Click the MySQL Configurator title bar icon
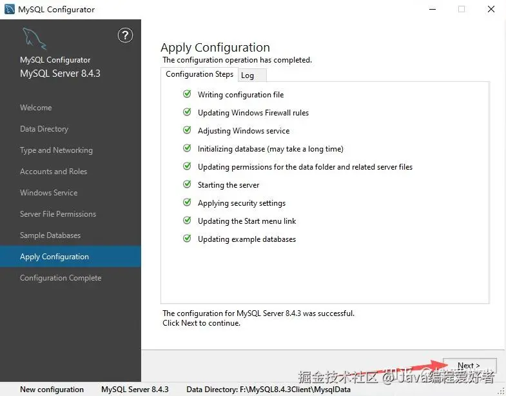506x396 pixels. pyautogui.click(x=10, y=9)
